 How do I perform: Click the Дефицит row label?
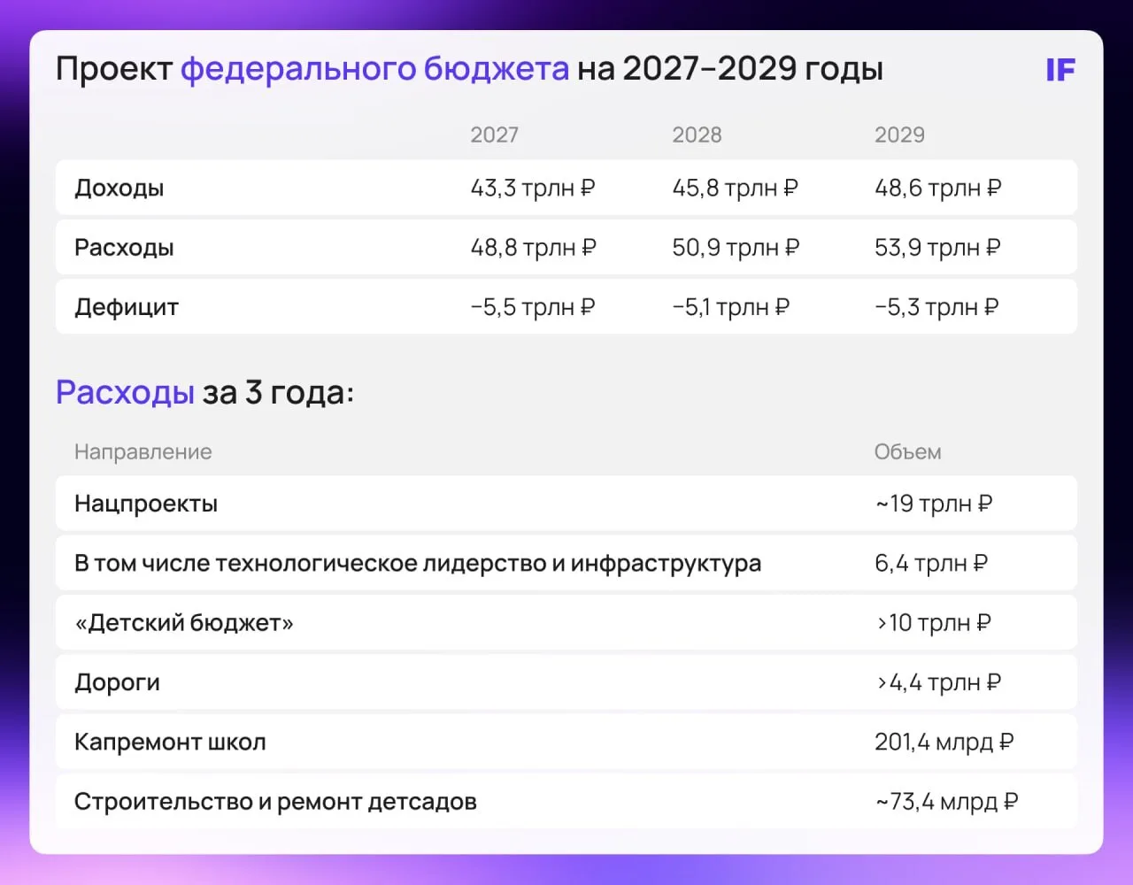[127, 307]
